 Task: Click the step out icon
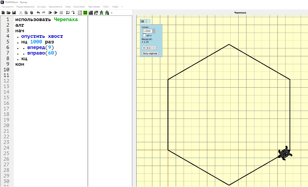point(73,13)
